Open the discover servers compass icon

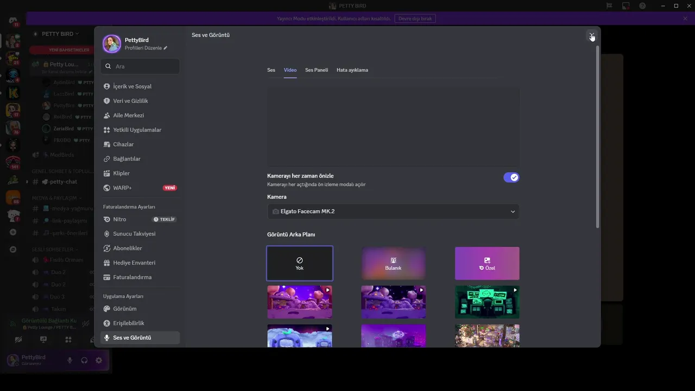[x=13, y=249]
